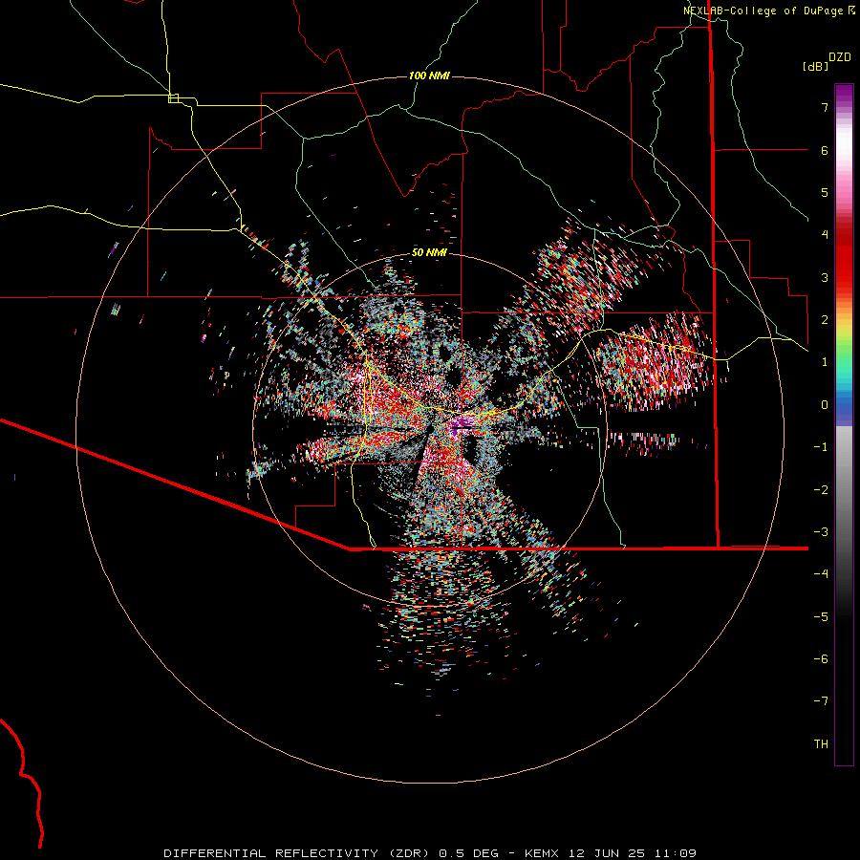Image resolution: width=860 pixels, height=860 pixels.
Task: Click the TH label on the color scale
Action: point(821,743)
